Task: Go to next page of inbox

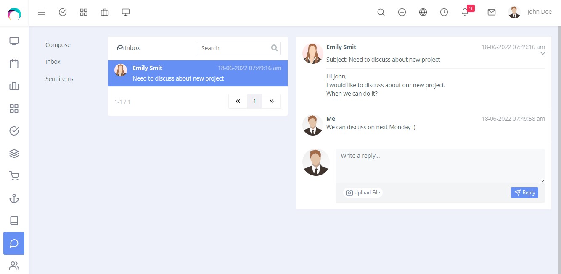Action: (272, 101)
